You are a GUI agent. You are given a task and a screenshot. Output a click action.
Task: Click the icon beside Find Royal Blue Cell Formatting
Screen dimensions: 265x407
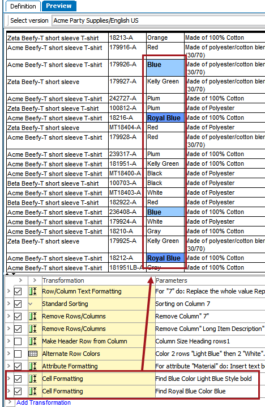tap(33, 391)
